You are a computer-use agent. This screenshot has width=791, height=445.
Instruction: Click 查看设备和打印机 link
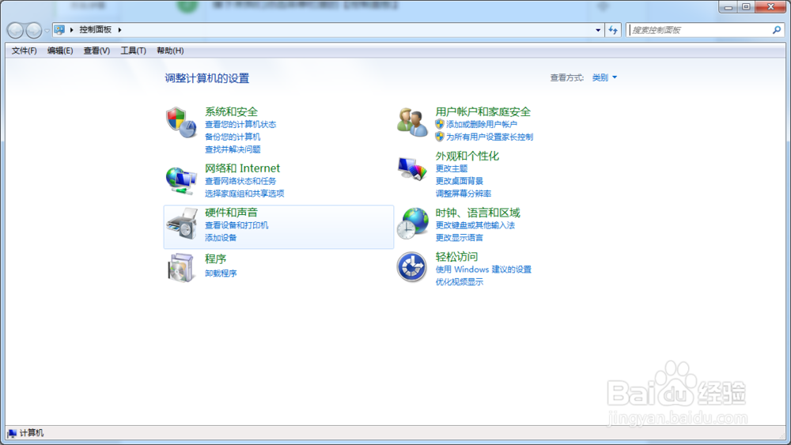(x=237, y=225)
